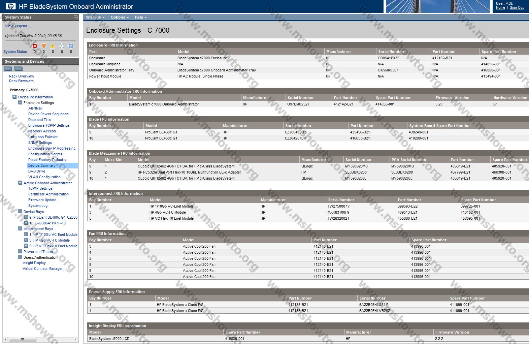Click the blue question-mark unknown status icon
The image size is (529, 344).
click(71, 46)
